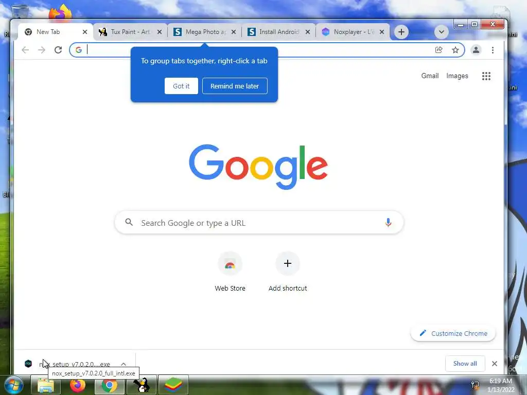
Task: Close the Tux Paint tab
Action: (160, 32)
